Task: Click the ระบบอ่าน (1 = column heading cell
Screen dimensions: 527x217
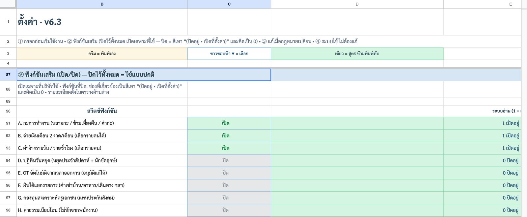Action: pos(482,111)
